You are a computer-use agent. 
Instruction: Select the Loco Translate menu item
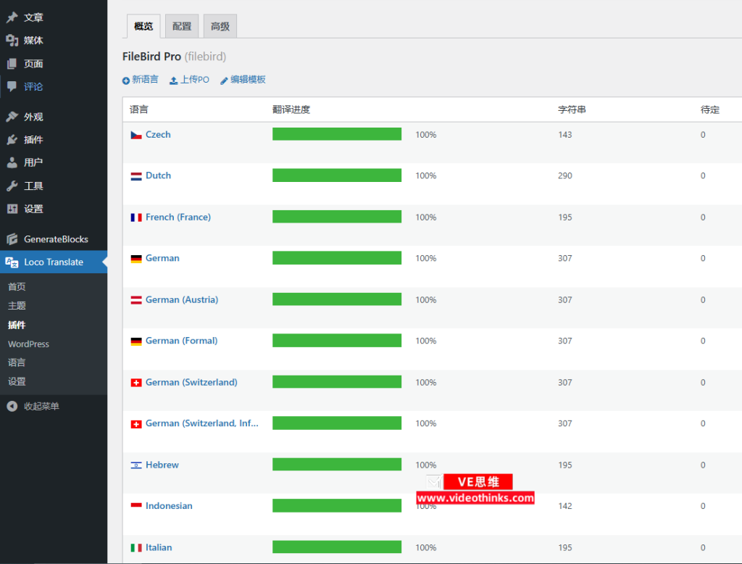(54, 262)
